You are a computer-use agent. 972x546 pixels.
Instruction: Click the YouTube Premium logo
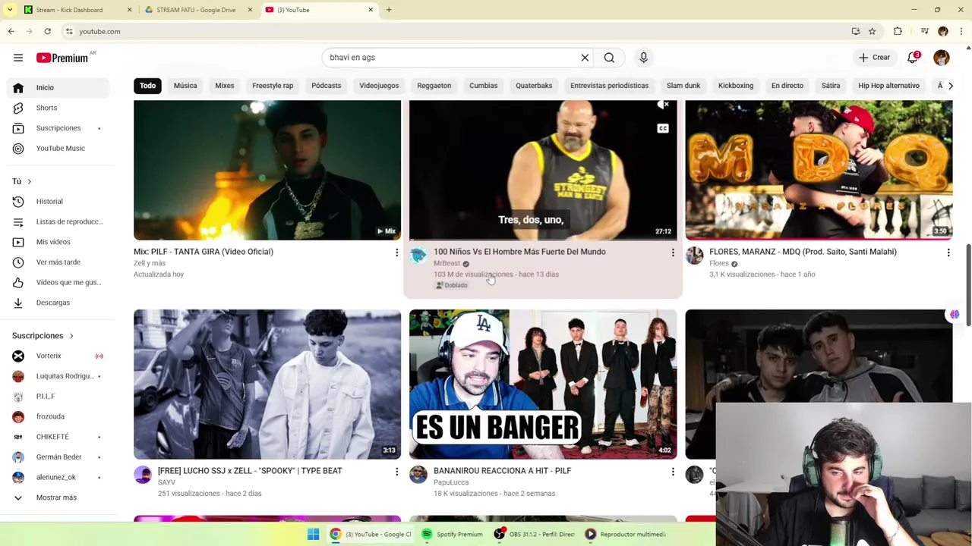click(62, 58)
